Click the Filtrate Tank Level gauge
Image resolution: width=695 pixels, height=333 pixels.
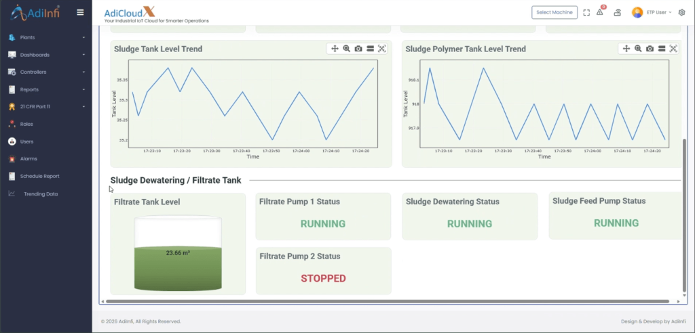[178, 253]
